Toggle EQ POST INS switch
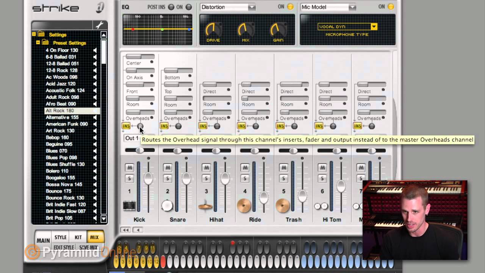The width and height of the screenshot is (485, 273). point(171,7)
